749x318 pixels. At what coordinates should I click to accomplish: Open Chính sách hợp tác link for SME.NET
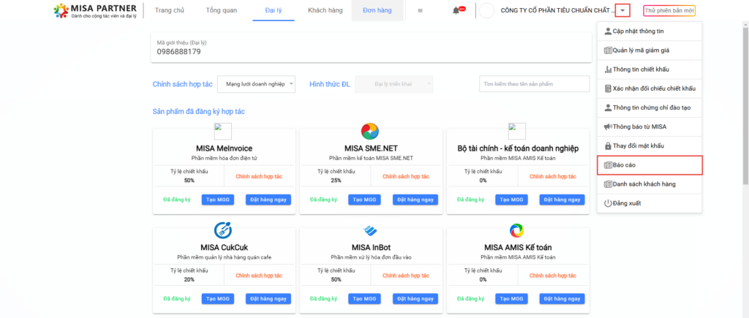coord(405,177)
